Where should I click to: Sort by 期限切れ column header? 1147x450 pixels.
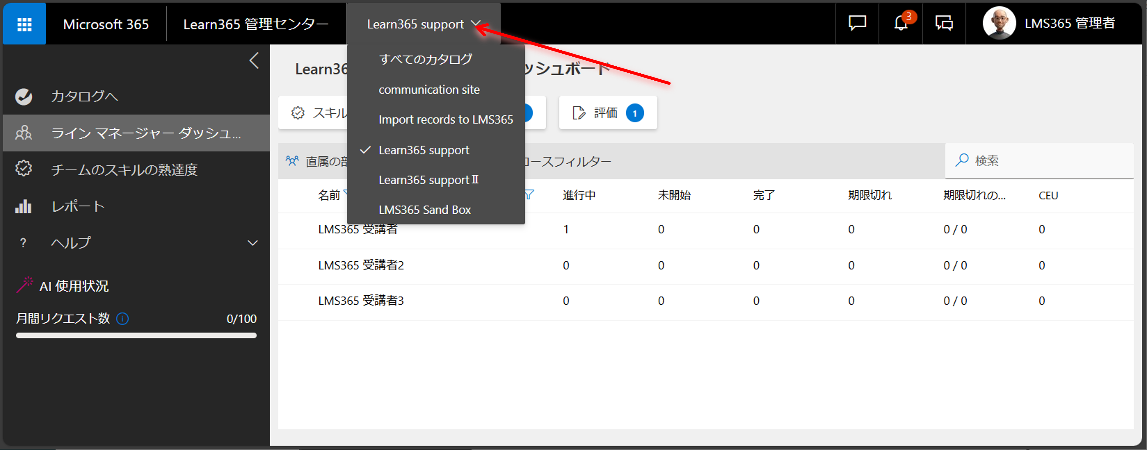[870, 195]
